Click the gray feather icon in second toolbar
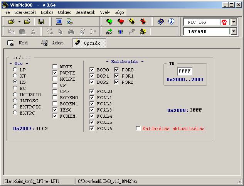Viewport: 244px width, 186px height. pyautogui.click(x=132, y=32)
